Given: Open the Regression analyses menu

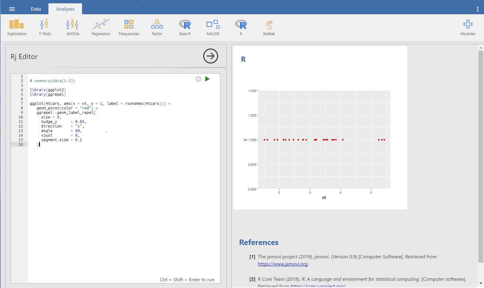Looking at the screenshot, I should [x=101, y=28].
